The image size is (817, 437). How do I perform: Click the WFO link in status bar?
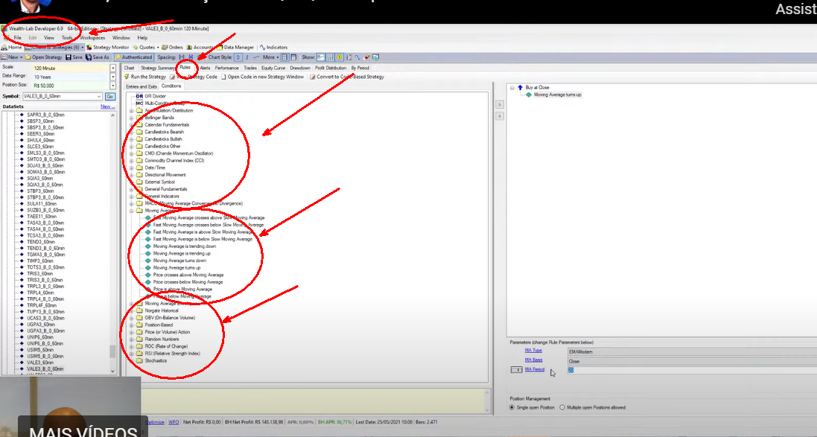[x=174, y=422]
